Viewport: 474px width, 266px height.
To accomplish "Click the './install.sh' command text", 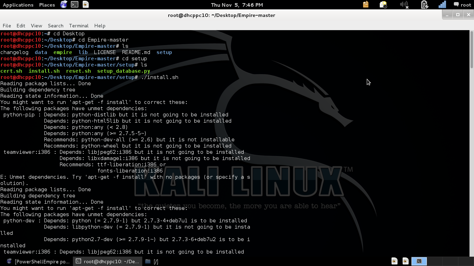I will tap(160, 77).
